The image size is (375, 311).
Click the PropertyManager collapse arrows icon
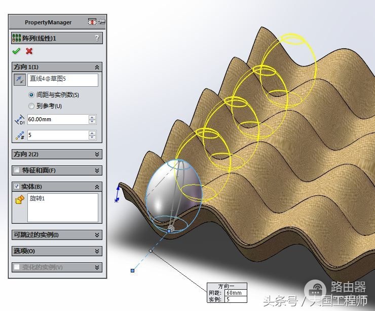click(x=92, y=22)
